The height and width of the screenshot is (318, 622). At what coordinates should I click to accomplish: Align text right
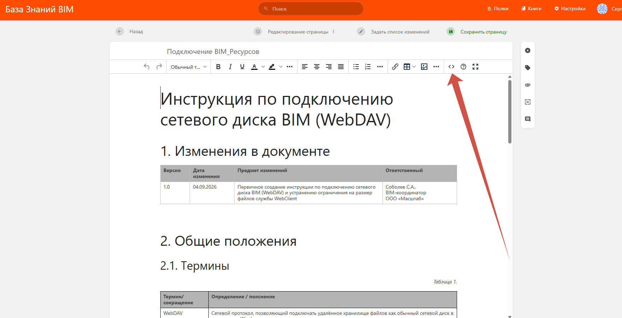click(329, 67)
